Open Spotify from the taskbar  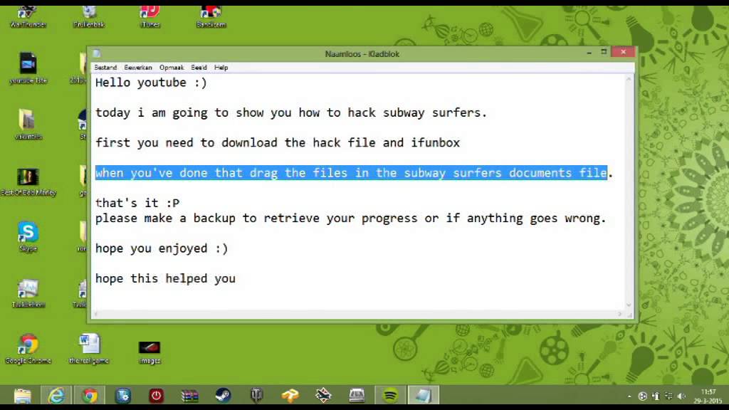point(390,396)
